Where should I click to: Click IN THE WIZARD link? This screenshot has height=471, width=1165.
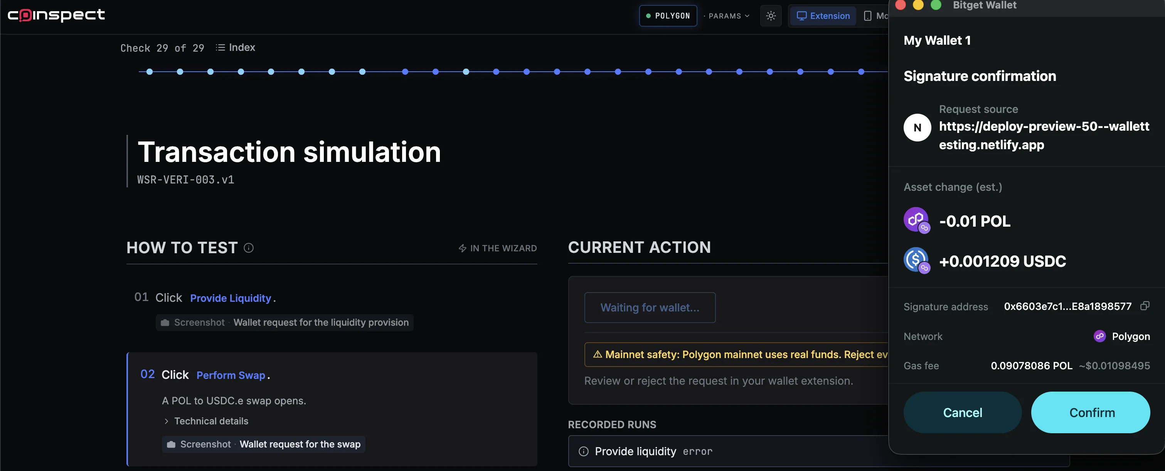(x=497, y=248)
